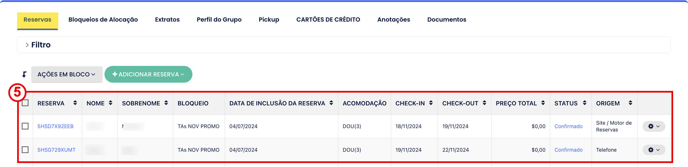Switch to Bloqueios de Alocação tab
The image size is (688, 167).
(x=103, y=20)
